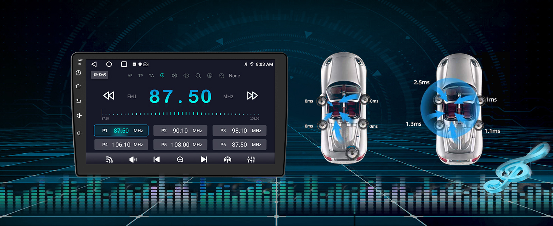Toggle the AF alternative frequency option
Viewport: 553px width, 226px height.
(x=130, y=76)
